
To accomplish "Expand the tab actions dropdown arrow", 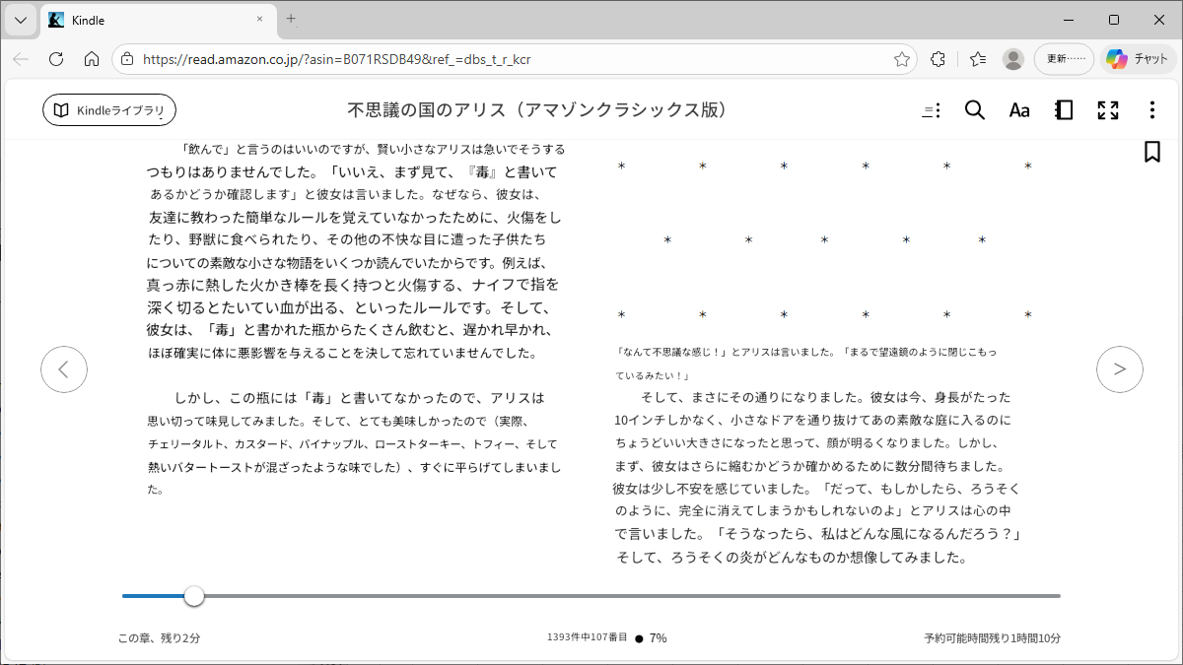I will click(x=21, y=20).
